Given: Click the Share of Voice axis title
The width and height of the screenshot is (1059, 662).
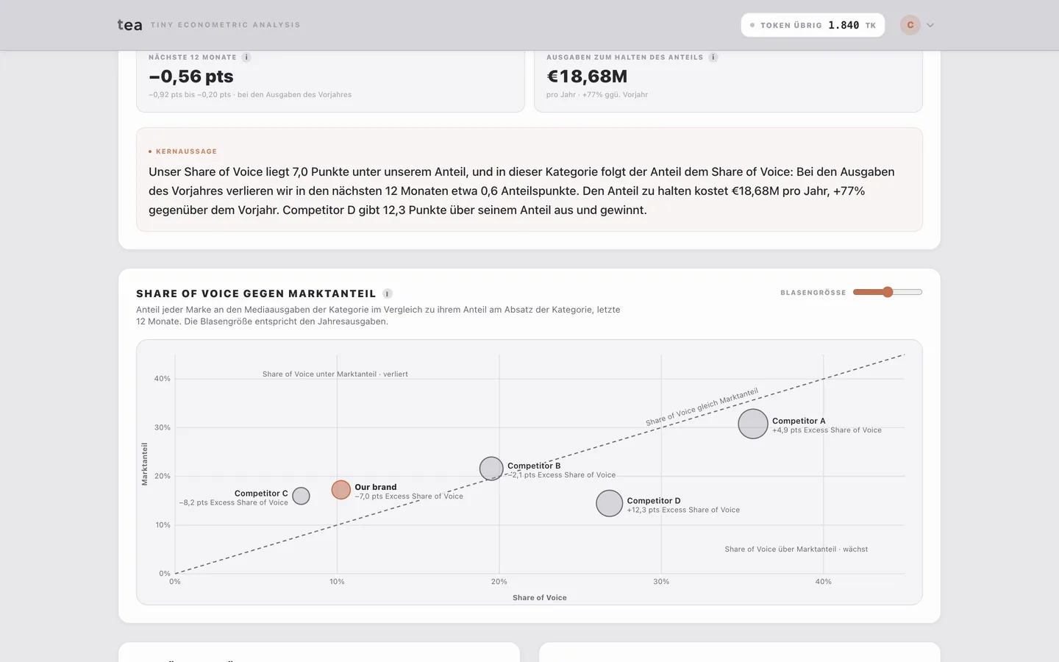Looking at the screenshot, I should 540,598.
